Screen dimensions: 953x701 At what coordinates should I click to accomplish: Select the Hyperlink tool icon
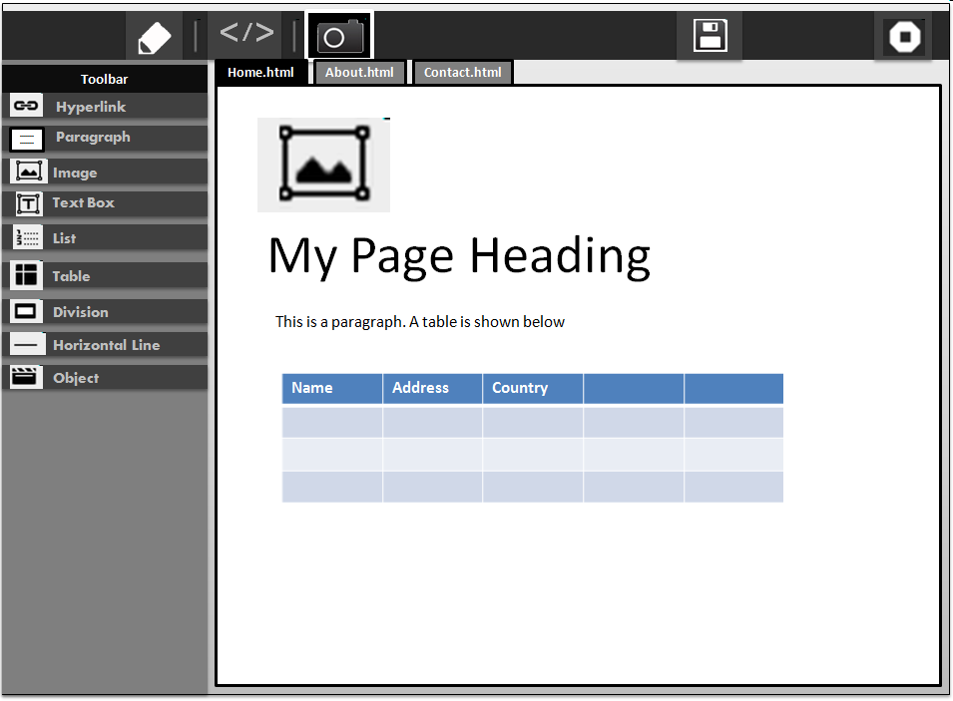[x=27, y=107]
